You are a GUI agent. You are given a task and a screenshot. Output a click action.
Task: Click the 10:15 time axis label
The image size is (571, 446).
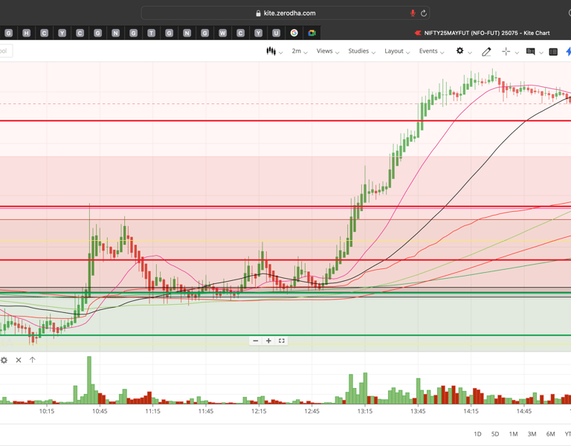pyautogui.click(x=47, y=411)
